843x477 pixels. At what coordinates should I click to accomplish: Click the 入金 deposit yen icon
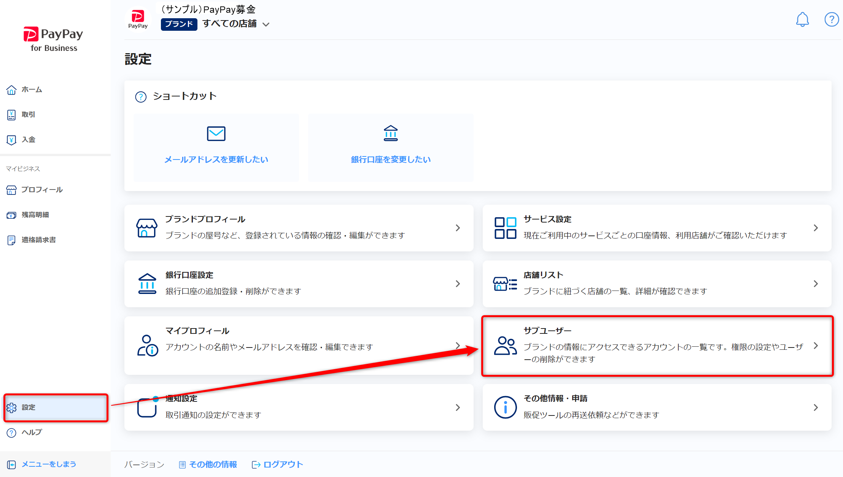coord(11,140)
